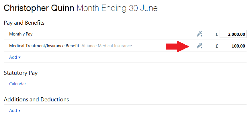Click the Monthly Pay amount field showing 2,000.00

click(x=233, y=34)
